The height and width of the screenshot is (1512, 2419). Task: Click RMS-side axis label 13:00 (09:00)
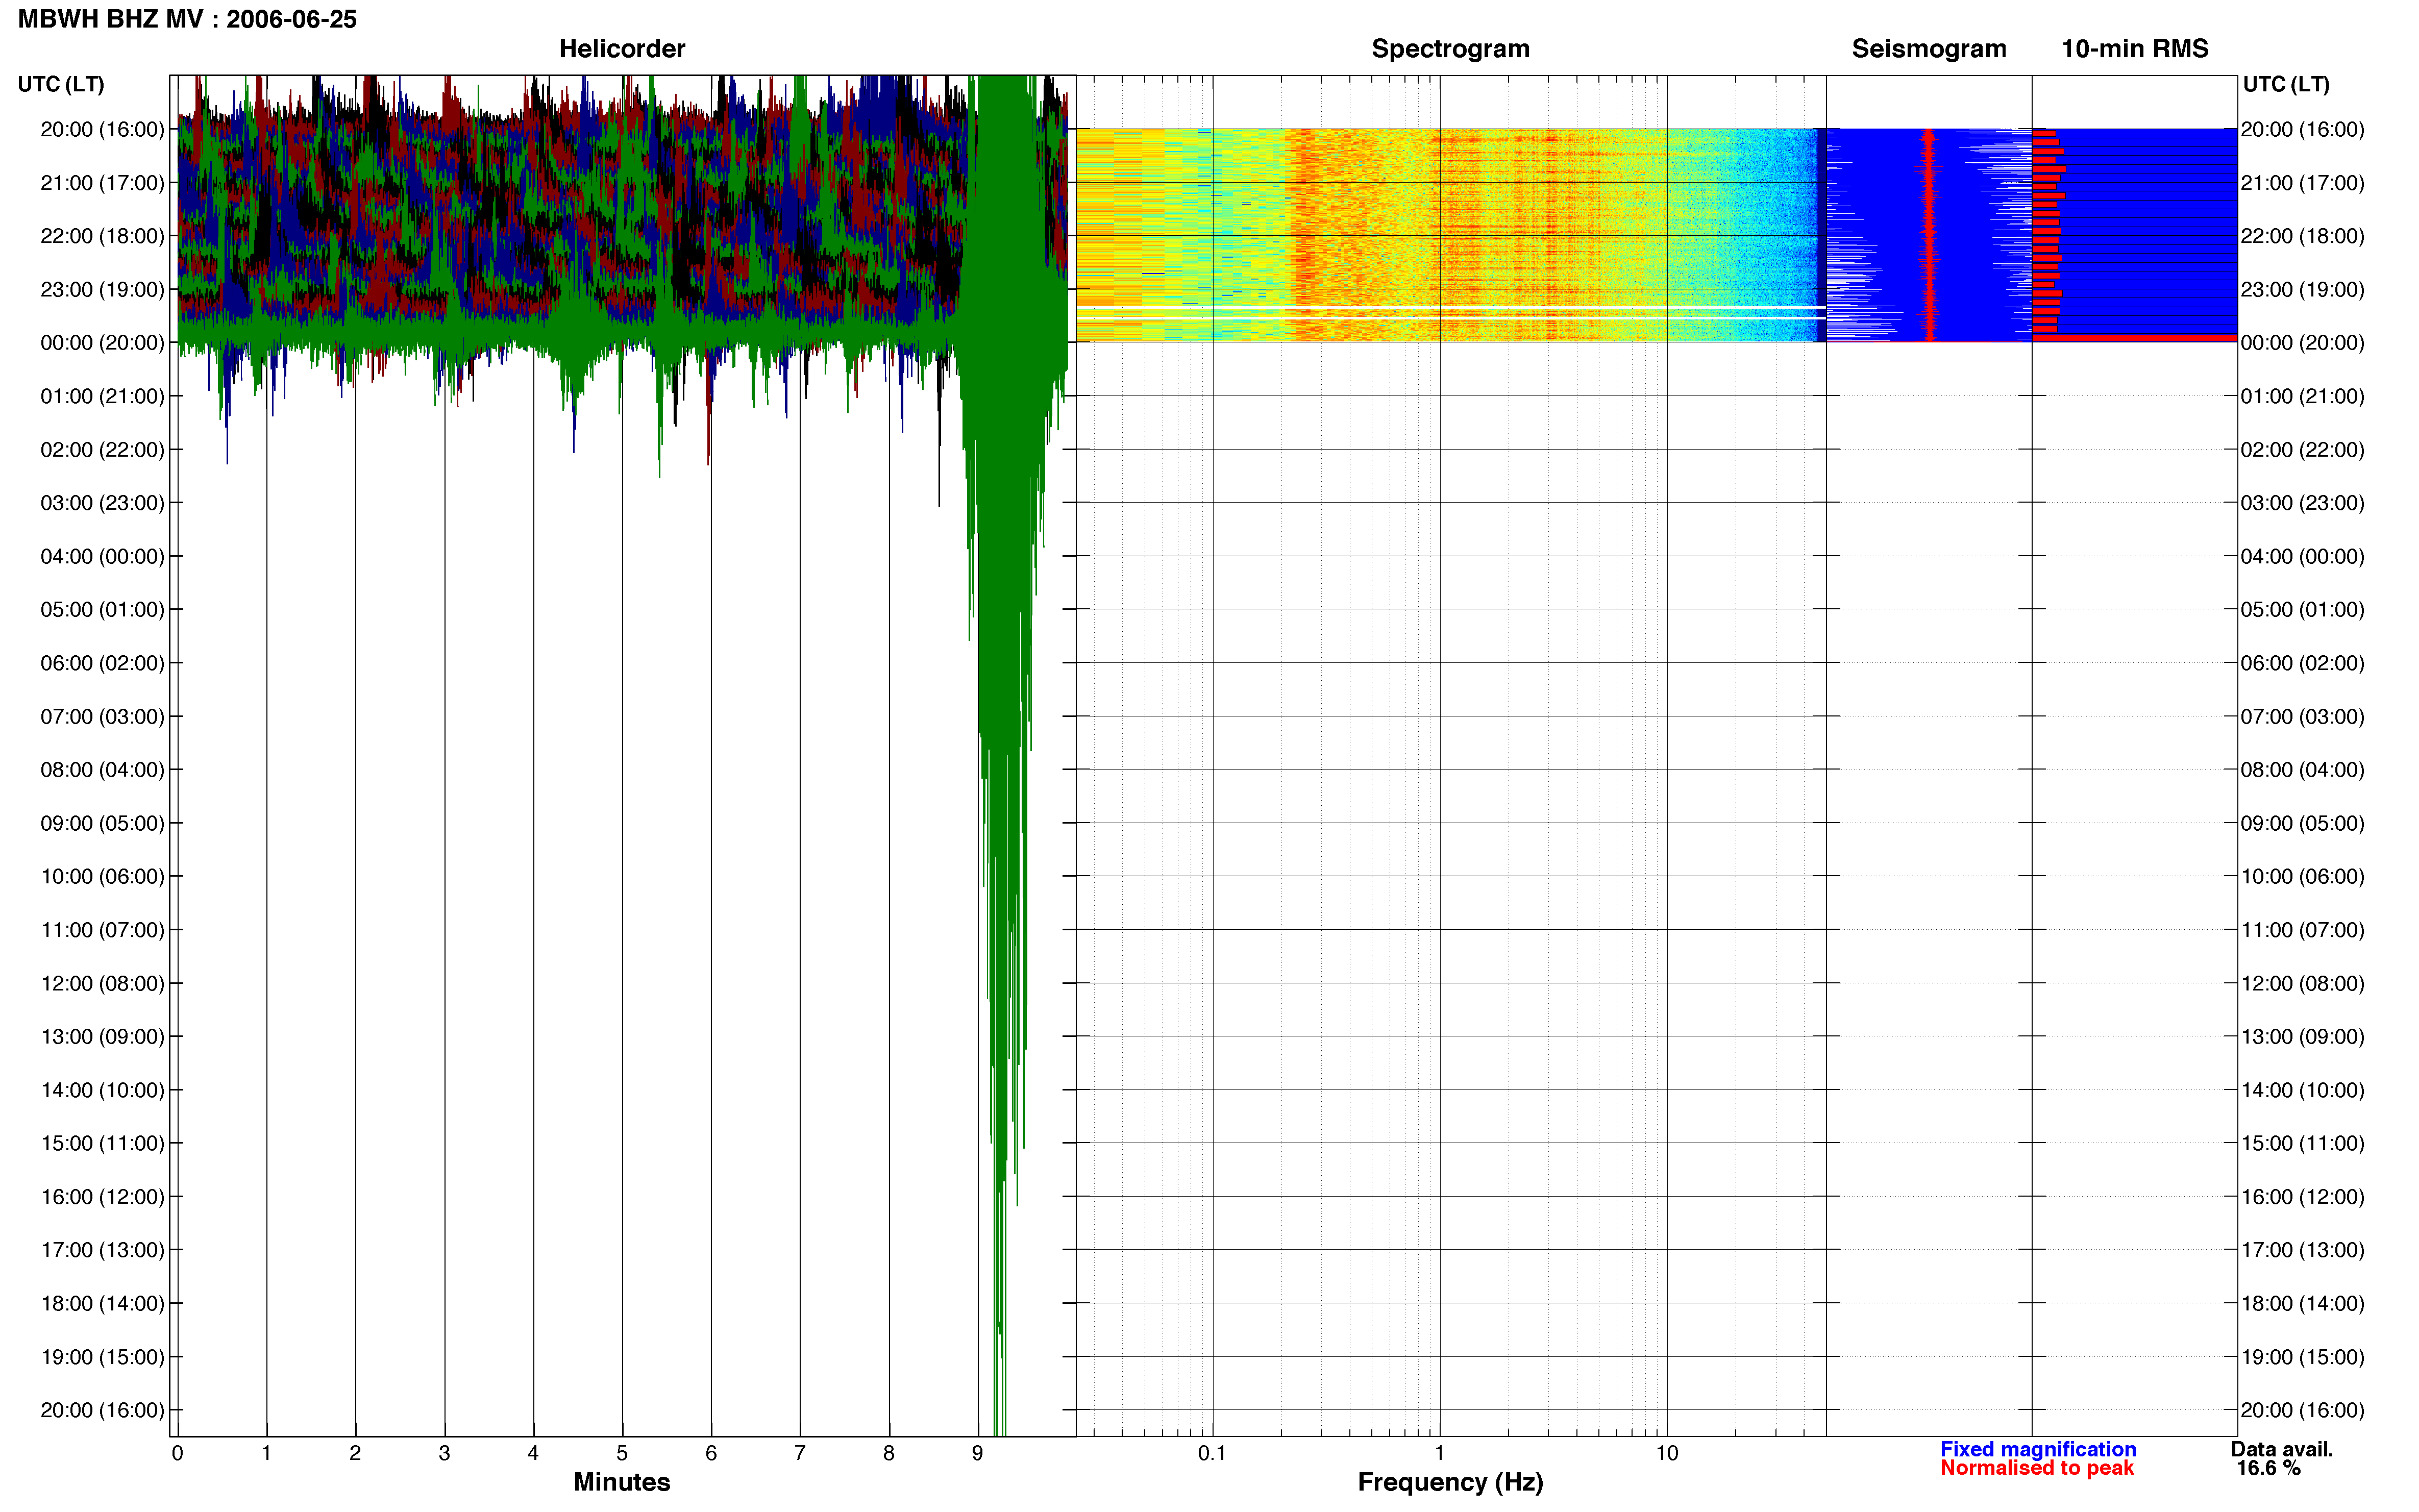coord(2302,1036)
